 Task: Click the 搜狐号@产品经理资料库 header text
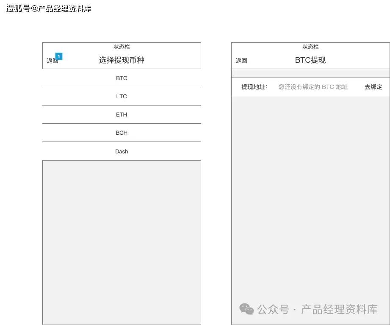pos(49,8)
